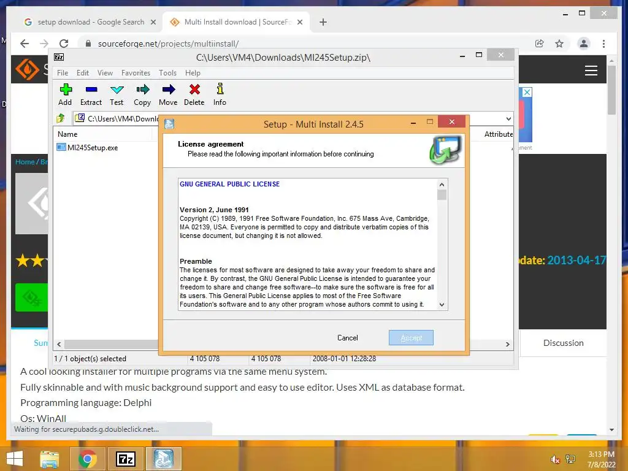Close the ad on SourceForge page

[x=527, y=92]
